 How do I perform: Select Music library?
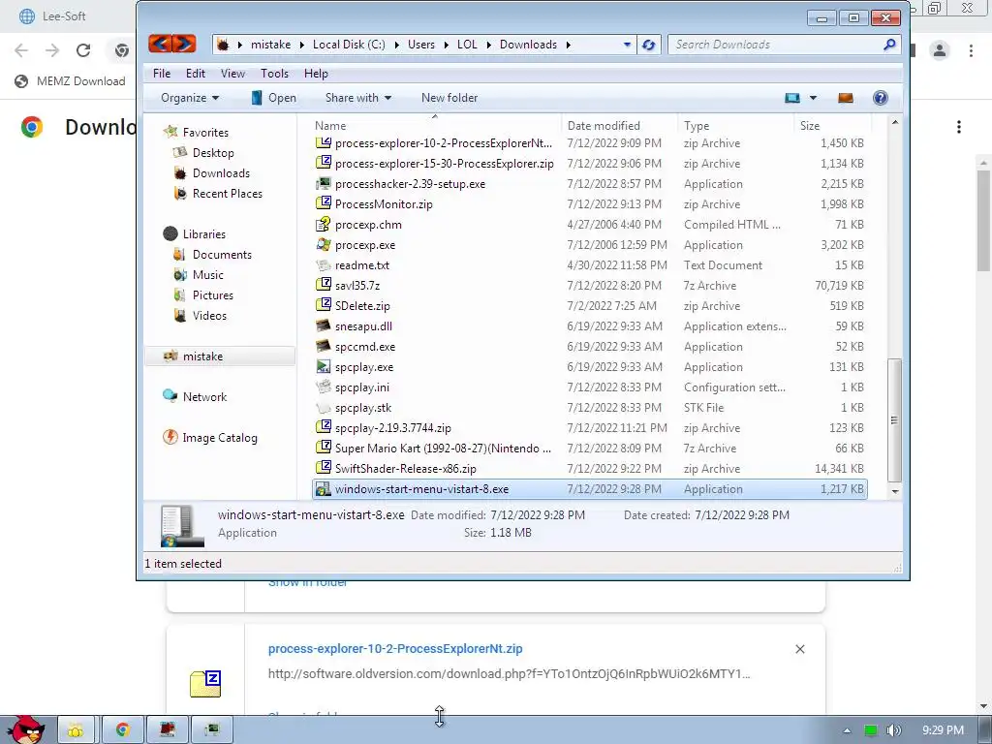pyautogui.click(x=208, y=274)
